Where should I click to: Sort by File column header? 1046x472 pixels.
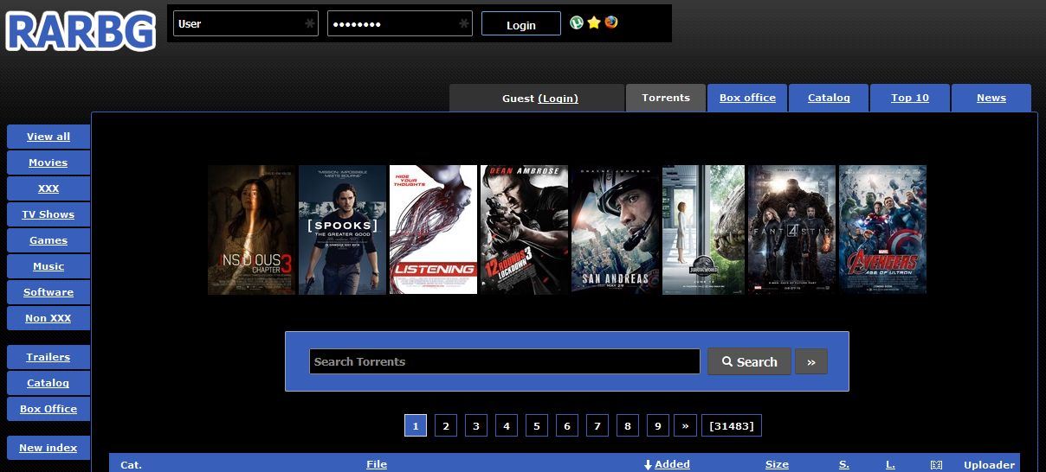(x=377, y=464)
